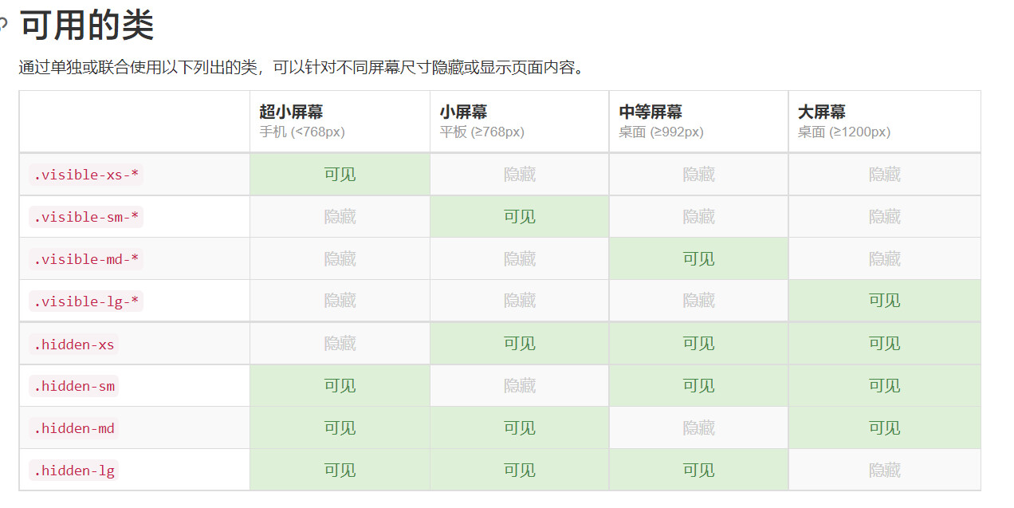Select the .visible-md-* class code
The width and height of the screenshot is (1014, 508).
coord(86,259)
